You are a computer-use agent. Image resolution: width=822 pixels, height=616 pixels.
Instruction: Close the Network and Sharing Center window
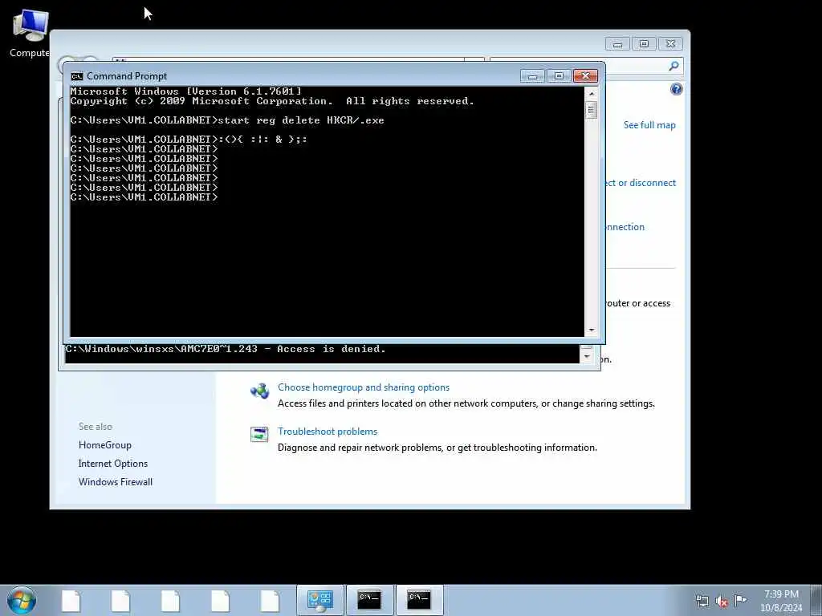click(x=670, y=44)
